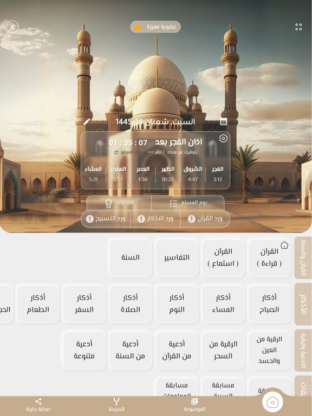Select الفجر prayer time 3:12
The image size is (312, 416).
[218, 174]
